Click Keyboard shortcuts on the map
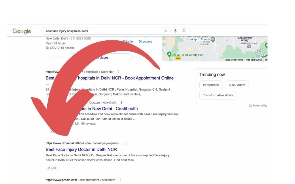The width and height of the screenshot is (295, 184). (234, 60)
